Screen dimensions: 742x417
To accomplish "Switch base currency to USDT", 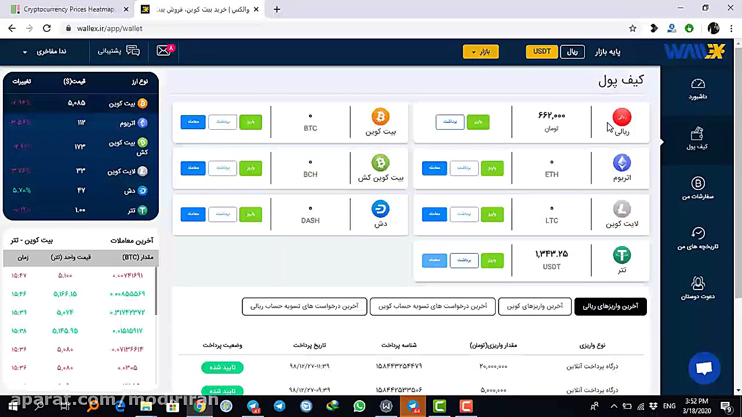I will pos(541,51).
